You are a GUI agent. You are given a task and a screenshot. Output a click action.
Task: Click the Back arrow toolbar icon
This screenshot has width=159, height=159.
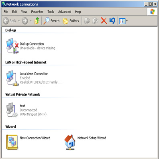[6, 21]
